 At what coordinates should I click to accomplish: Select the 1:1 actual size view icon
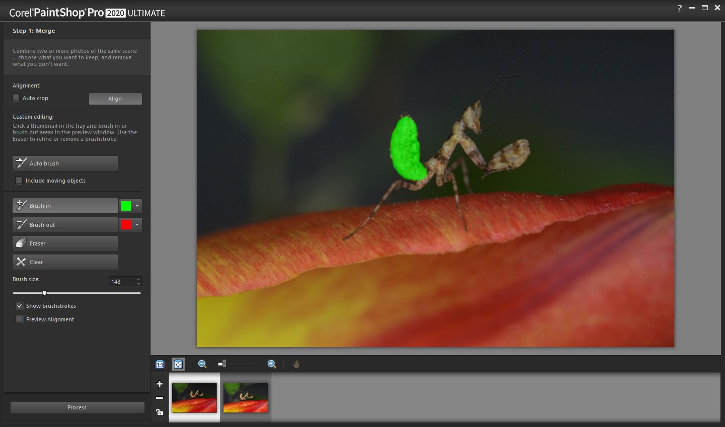160,364
